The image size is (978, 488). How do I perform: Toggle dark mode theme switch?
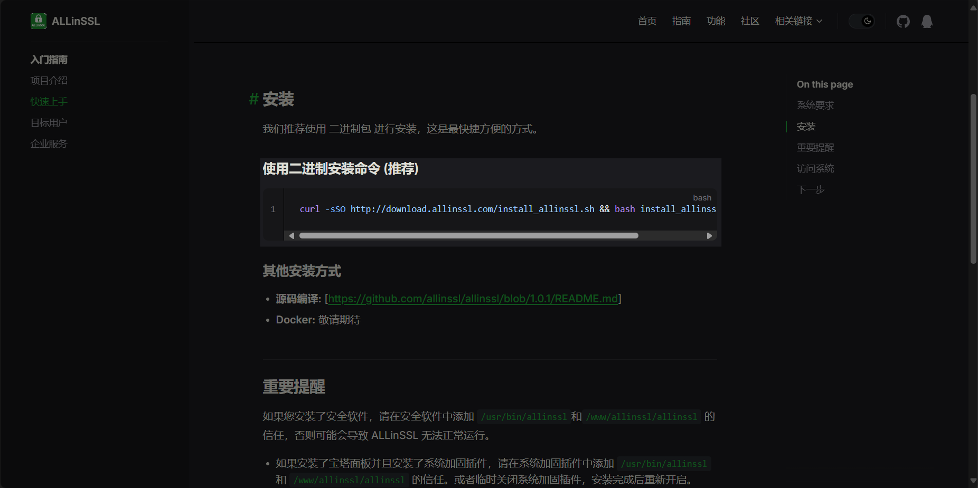(x=862, y=21)
